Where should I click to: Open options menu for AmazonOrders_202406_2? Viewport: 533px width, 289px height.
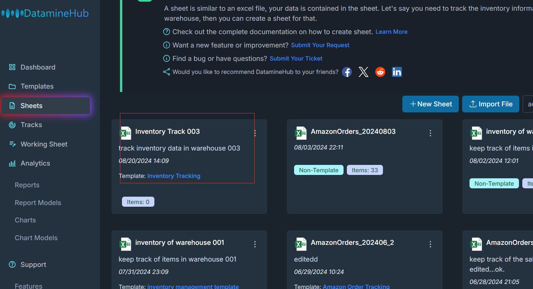pos(430,244)
